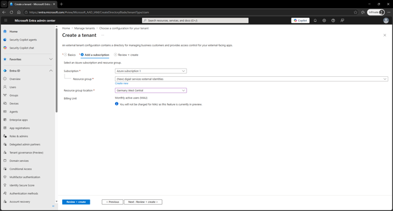Open the more options ellipsis beside title
Image resolution: width=393 pixels, height=211 pixels.
click(x=103, y=35)
